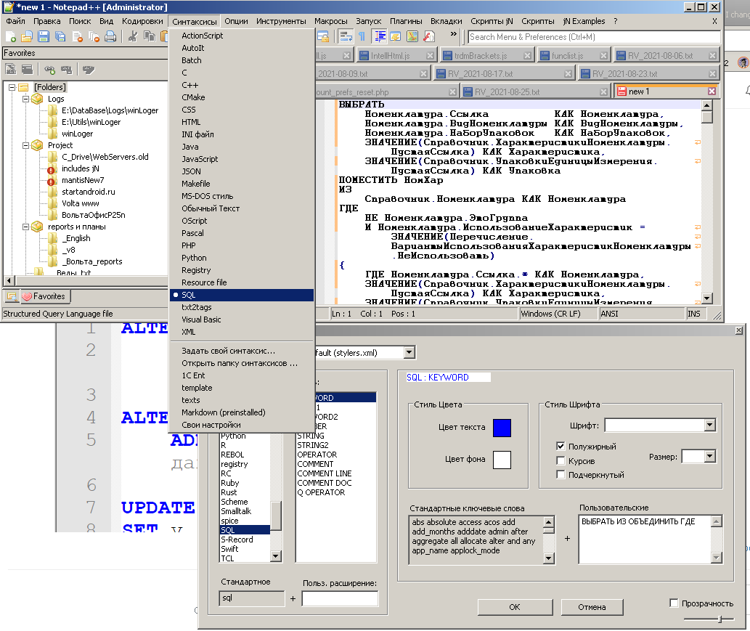Toggle the Indent guide toolbar icon
Image resolution: width=750 pixels, height=631 pixels.
pos(380,36)
